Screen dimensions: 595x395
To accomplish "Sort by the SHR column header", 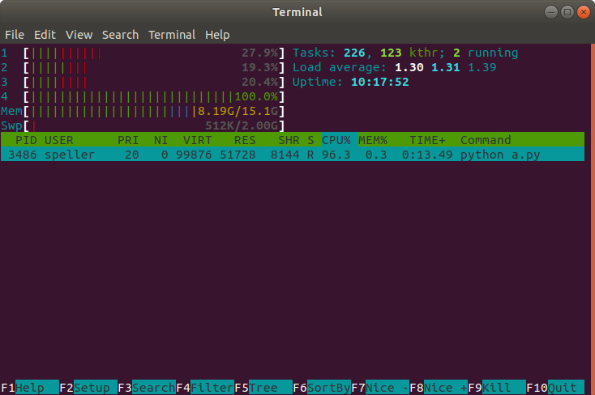I will coord(289,140).
